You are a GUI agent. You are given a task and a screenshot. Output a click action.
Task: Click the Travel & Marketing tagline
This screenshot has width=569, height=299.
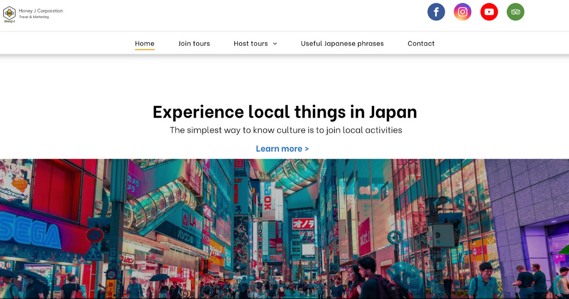tap(34, 17)
